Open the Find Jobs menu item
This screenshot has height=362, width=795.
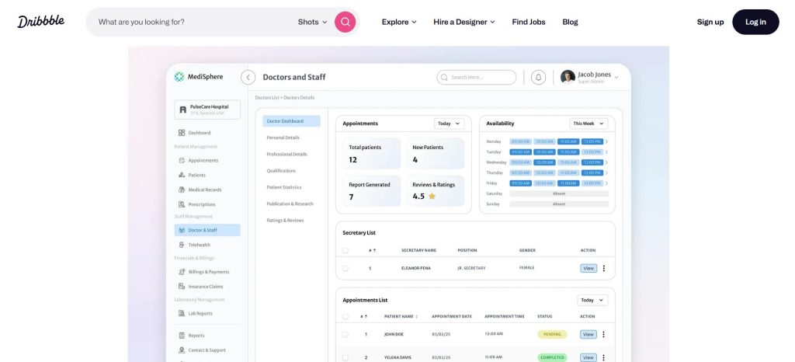(x=528, y=22)
